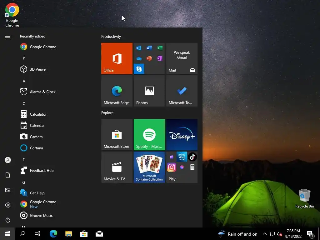Click the Explore group heading
320x240 pixels.
107,112
